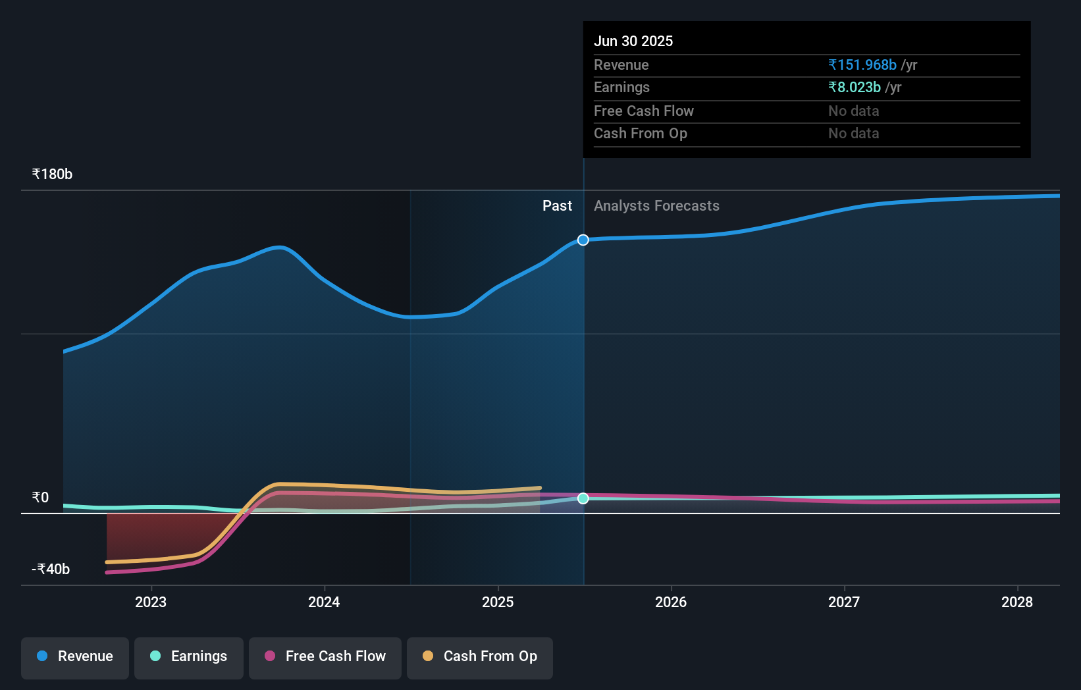Select the Revenue data point marker on chart
Image resolution: width=1081 pixels, height=690 pixels.
pyautogui.click(x=582, y=240)
